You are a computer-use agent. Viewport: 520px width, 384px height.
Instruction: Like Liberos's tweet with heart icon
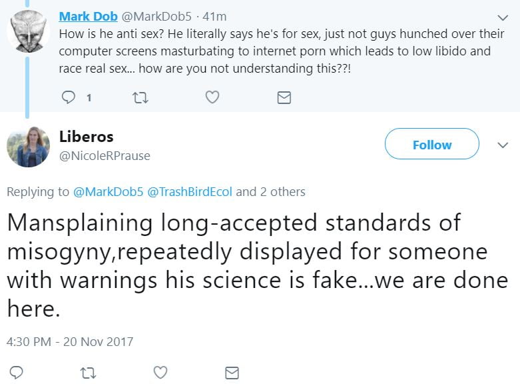click(x=160, y=372)
